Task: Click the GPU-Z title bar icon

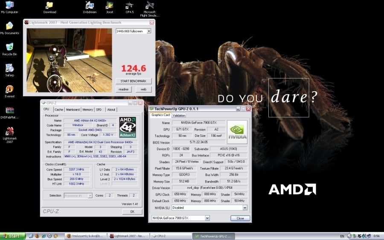Action: [x=151, y=109]
